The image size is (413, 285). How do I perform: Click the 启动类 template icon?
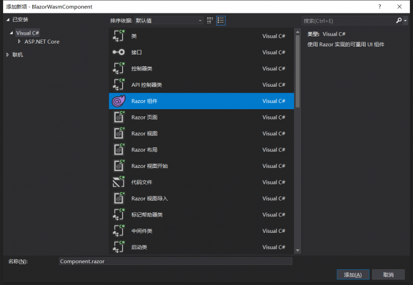pyautogui.click(x=118, y=247)
